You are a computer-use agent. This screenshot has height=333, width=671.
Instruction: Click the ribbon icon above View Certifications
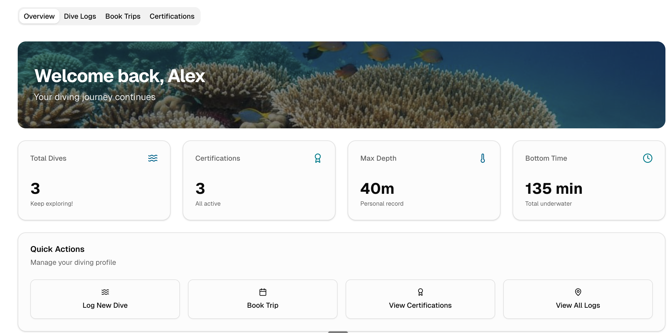pyautogui.click(x=420, y=292)
